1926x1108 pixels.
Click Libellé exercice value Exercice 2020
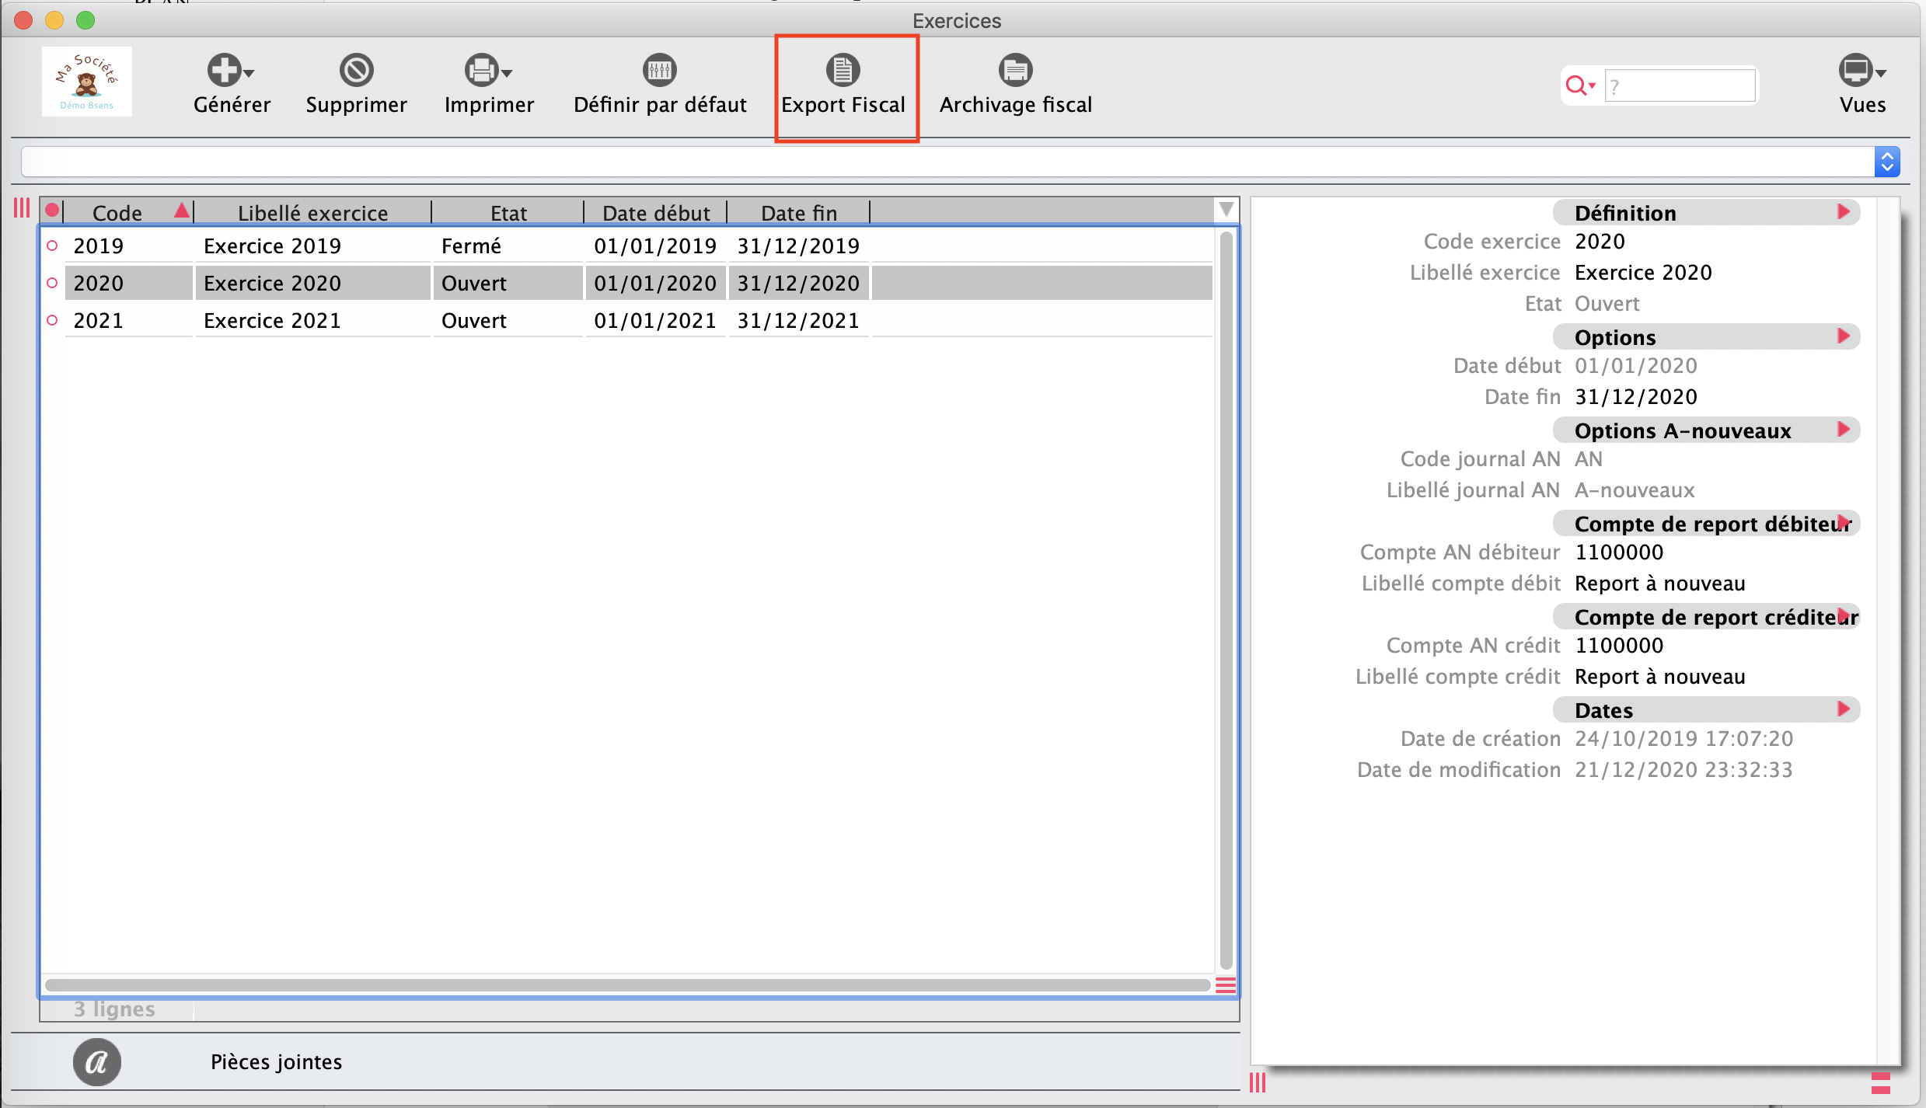tap(1643, 273)
